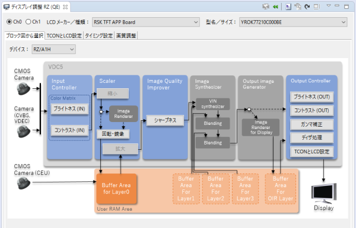Click the grayed monitor connection icon in toolbar
Viewport: 356px width, 228px height.
266,7
